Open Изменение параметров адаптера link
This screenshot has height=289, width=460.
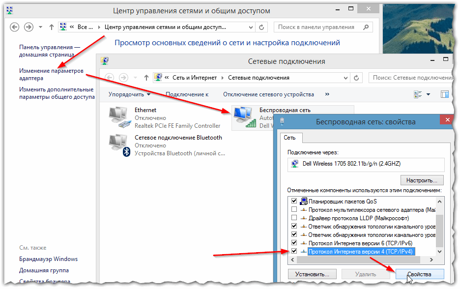(x=51, y=74)
